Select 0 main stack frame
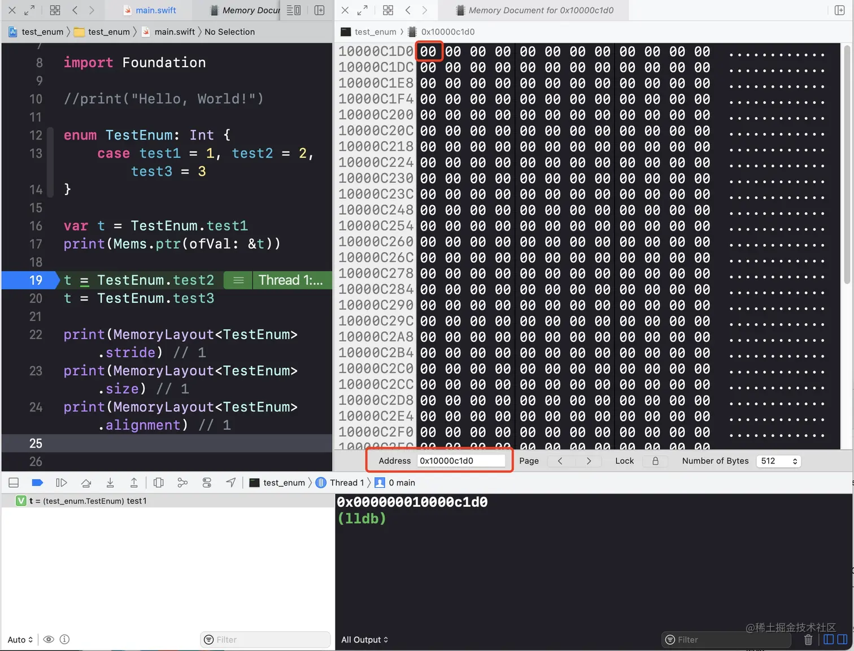 [395, 483]
